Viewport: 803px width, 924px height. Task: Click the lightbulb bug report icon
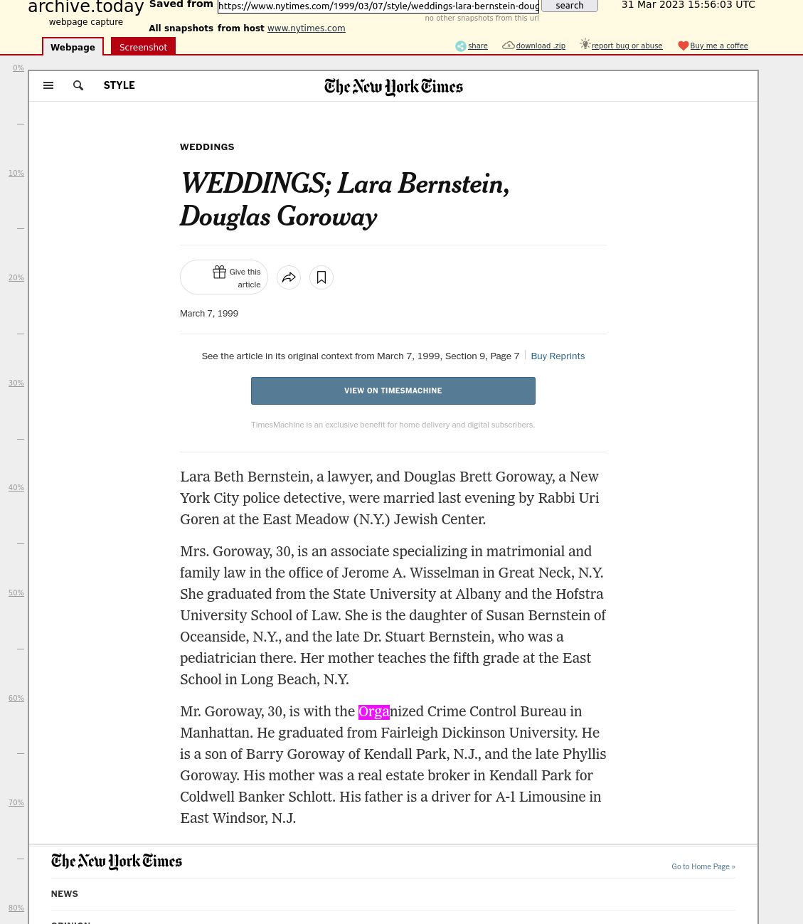[585, 44]
